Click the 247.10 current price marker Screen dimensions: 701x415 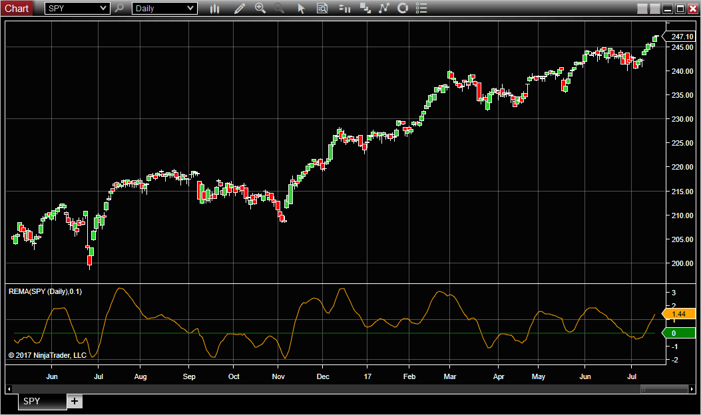(x=678, y=37)
